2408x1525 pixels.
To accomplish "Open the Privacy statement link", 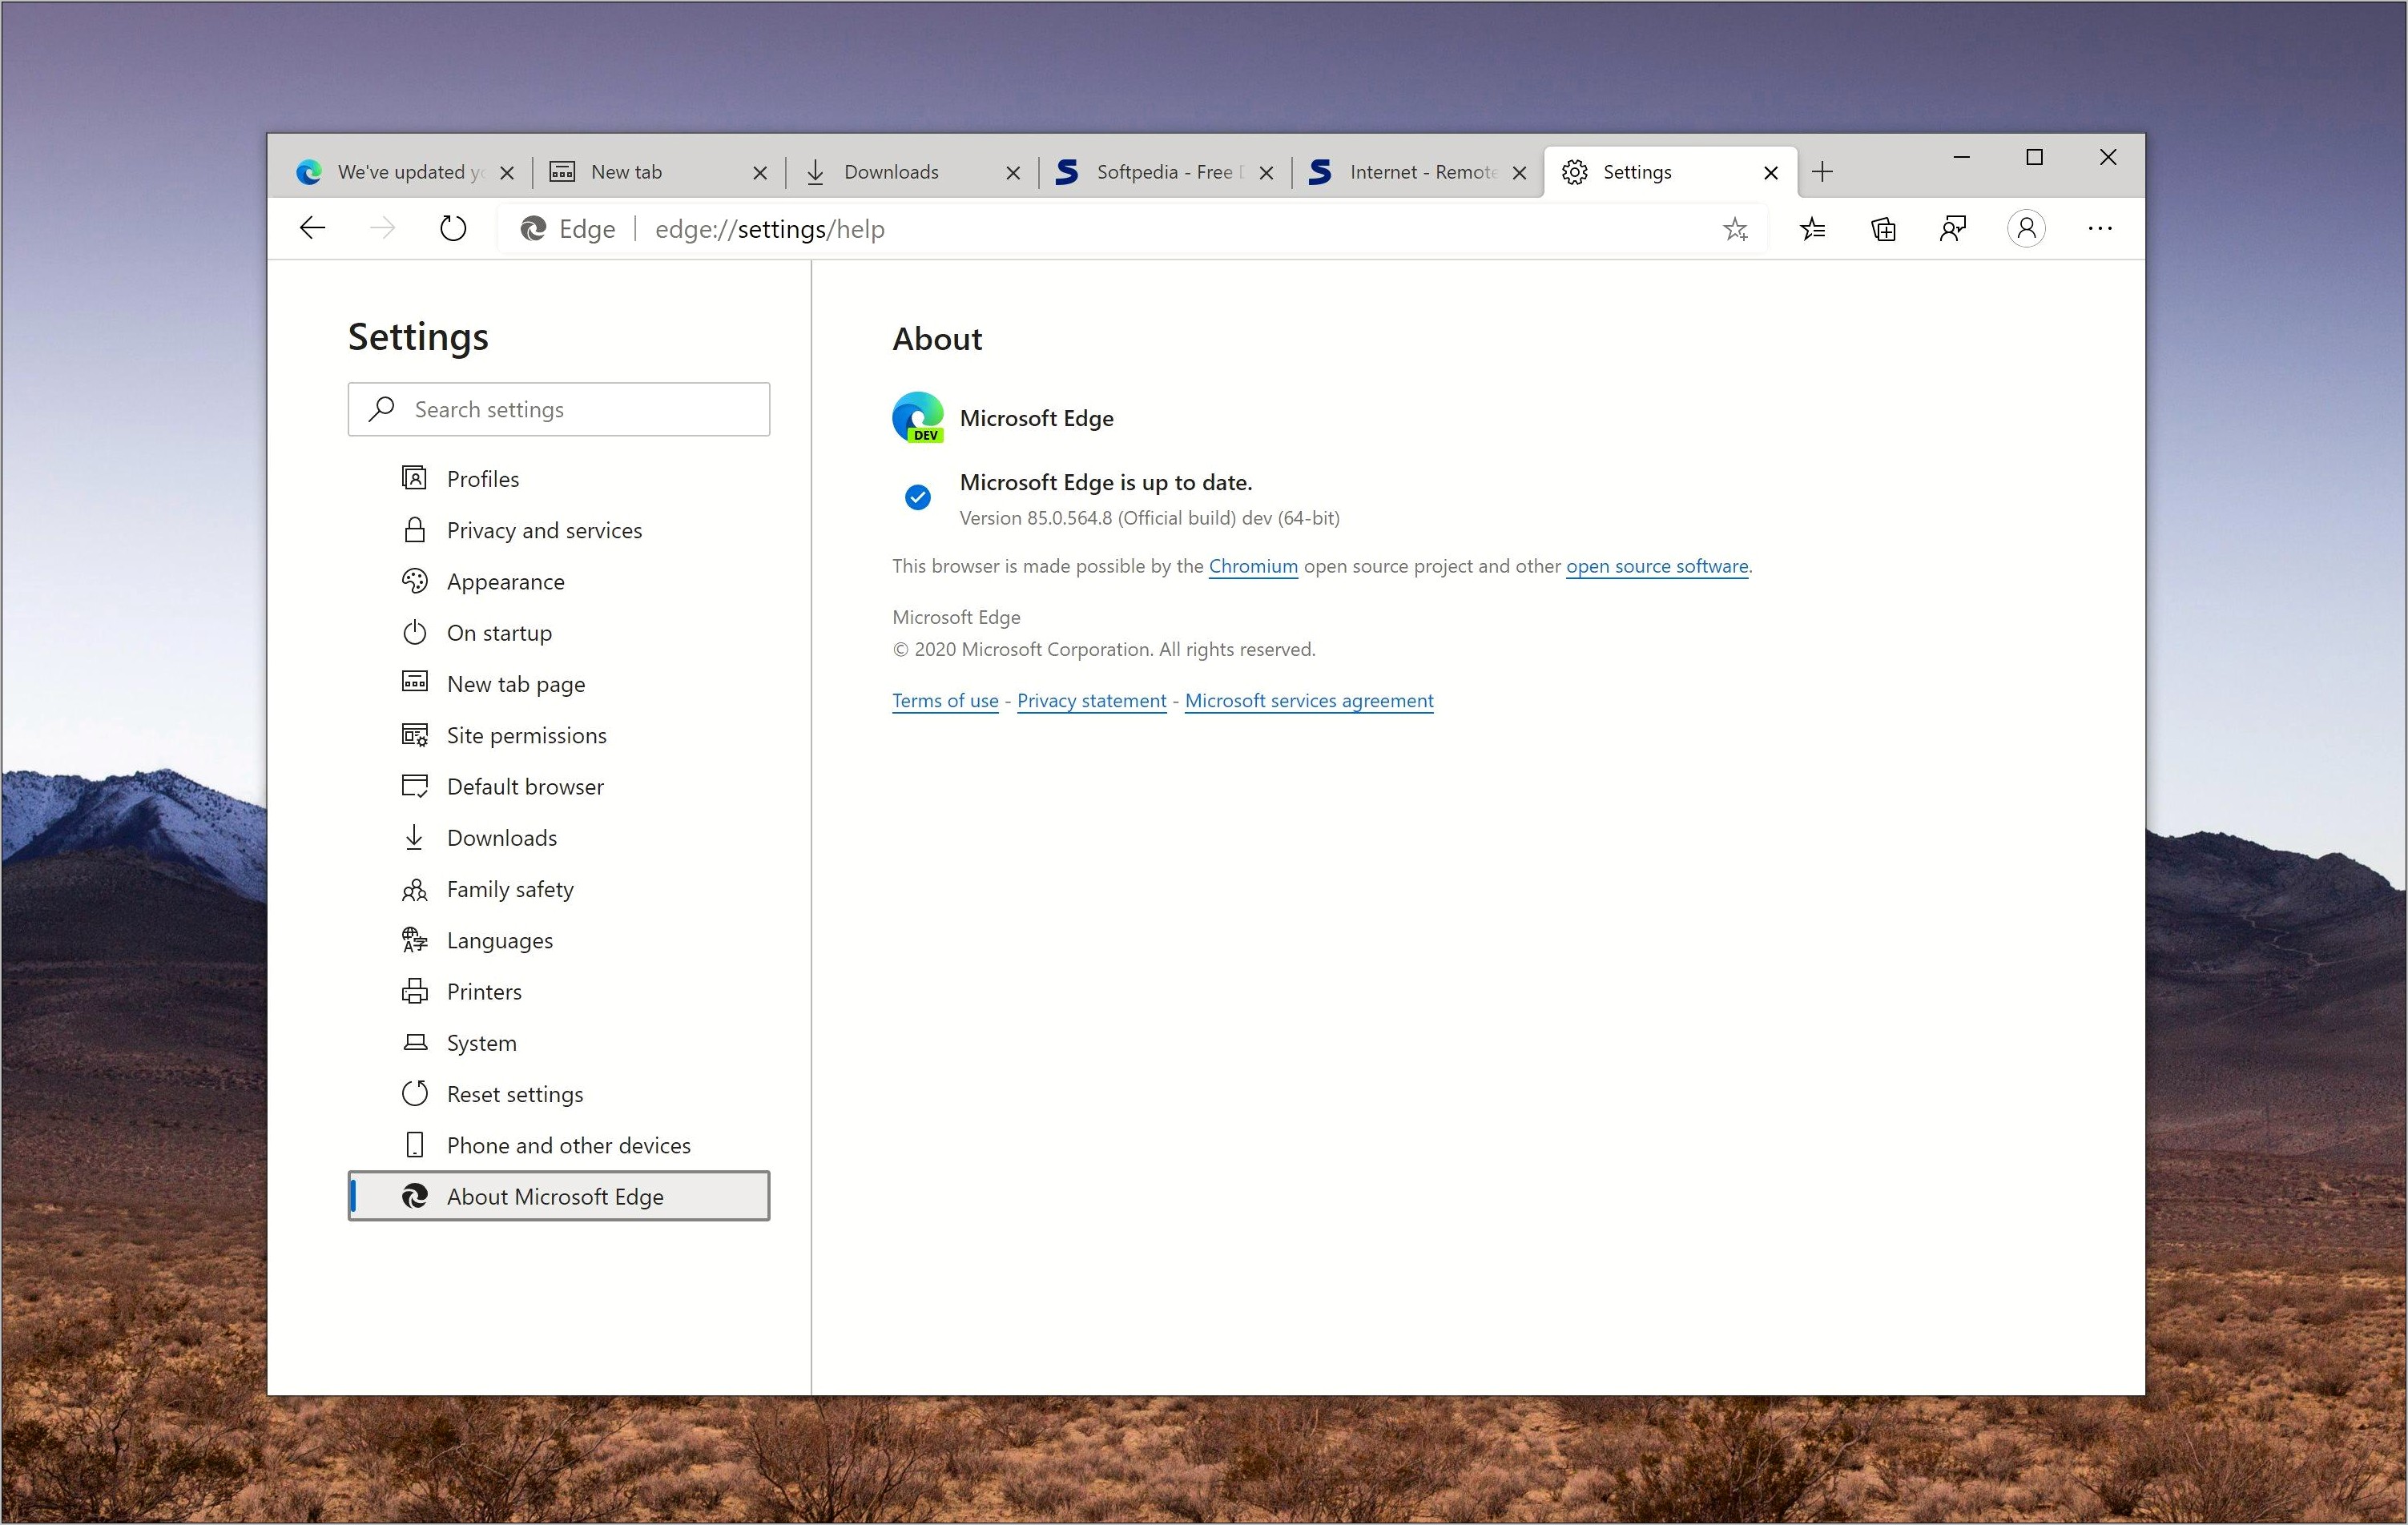I will (1091, 701).
